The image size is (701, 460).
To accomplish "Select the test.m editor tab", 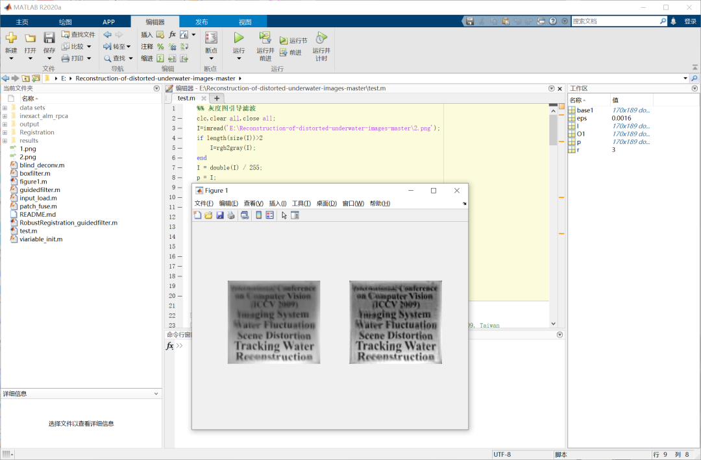I will click(186, 99).
